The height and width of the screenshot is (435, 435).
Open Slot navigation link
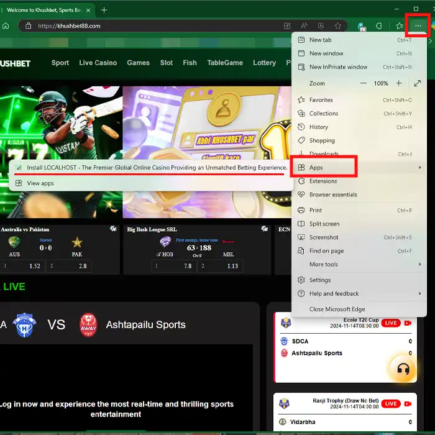click(167, 63)
